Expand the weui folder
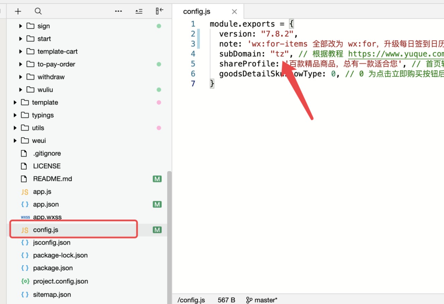 [15, 141]
